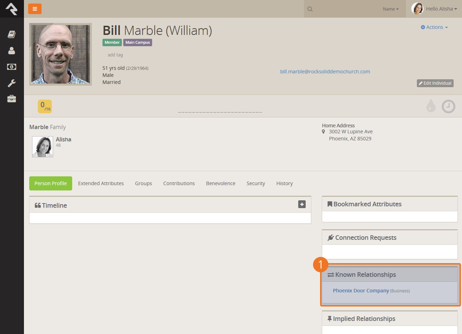Image resolution: width=462 pixels, height=334 pixels.
Task: Expand the Name search filter dropdown
Action: coord(391,9)
